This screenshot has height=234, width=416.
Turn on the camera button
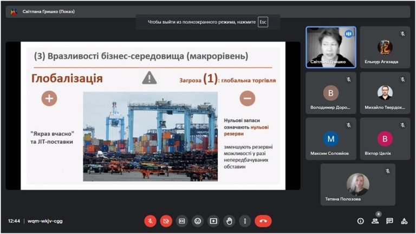(x=166, y=221)
